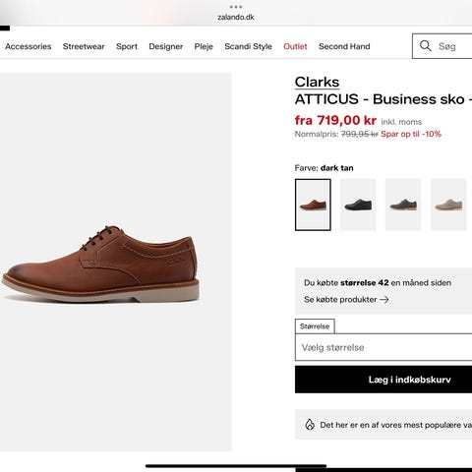Click the search magnifier icon

425,46
